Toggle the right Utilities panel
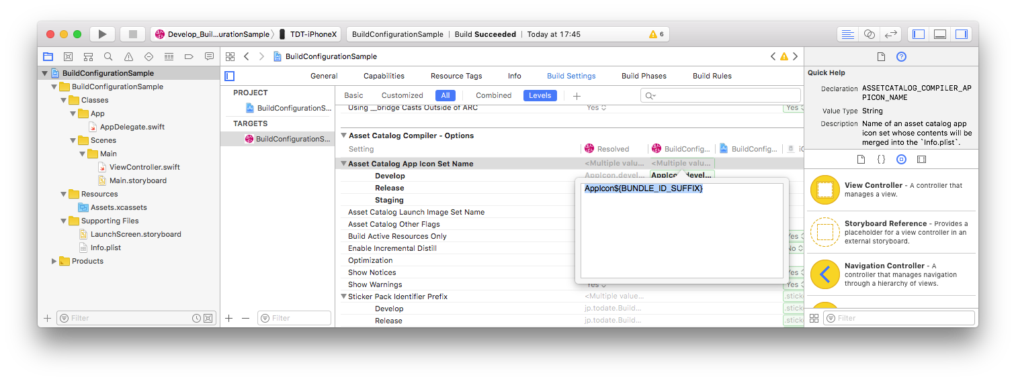 click(x=962, y=34)
